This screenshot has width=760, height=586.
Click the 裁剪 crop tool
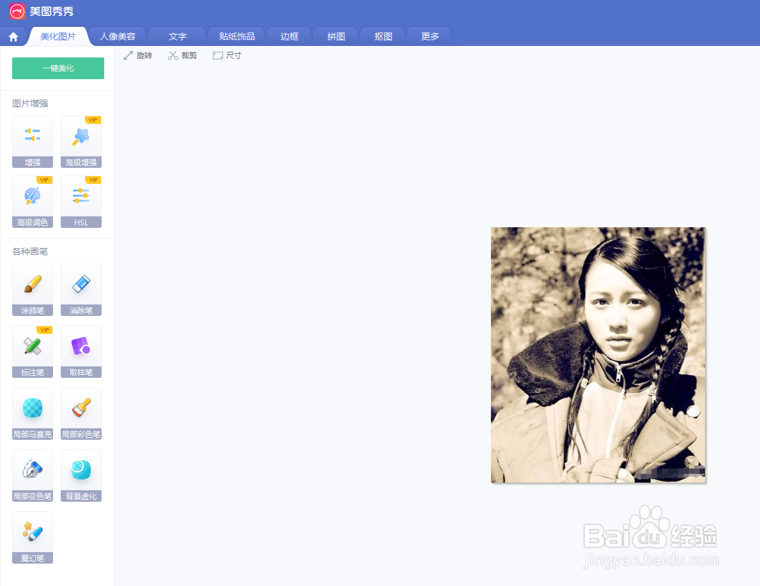182,56
